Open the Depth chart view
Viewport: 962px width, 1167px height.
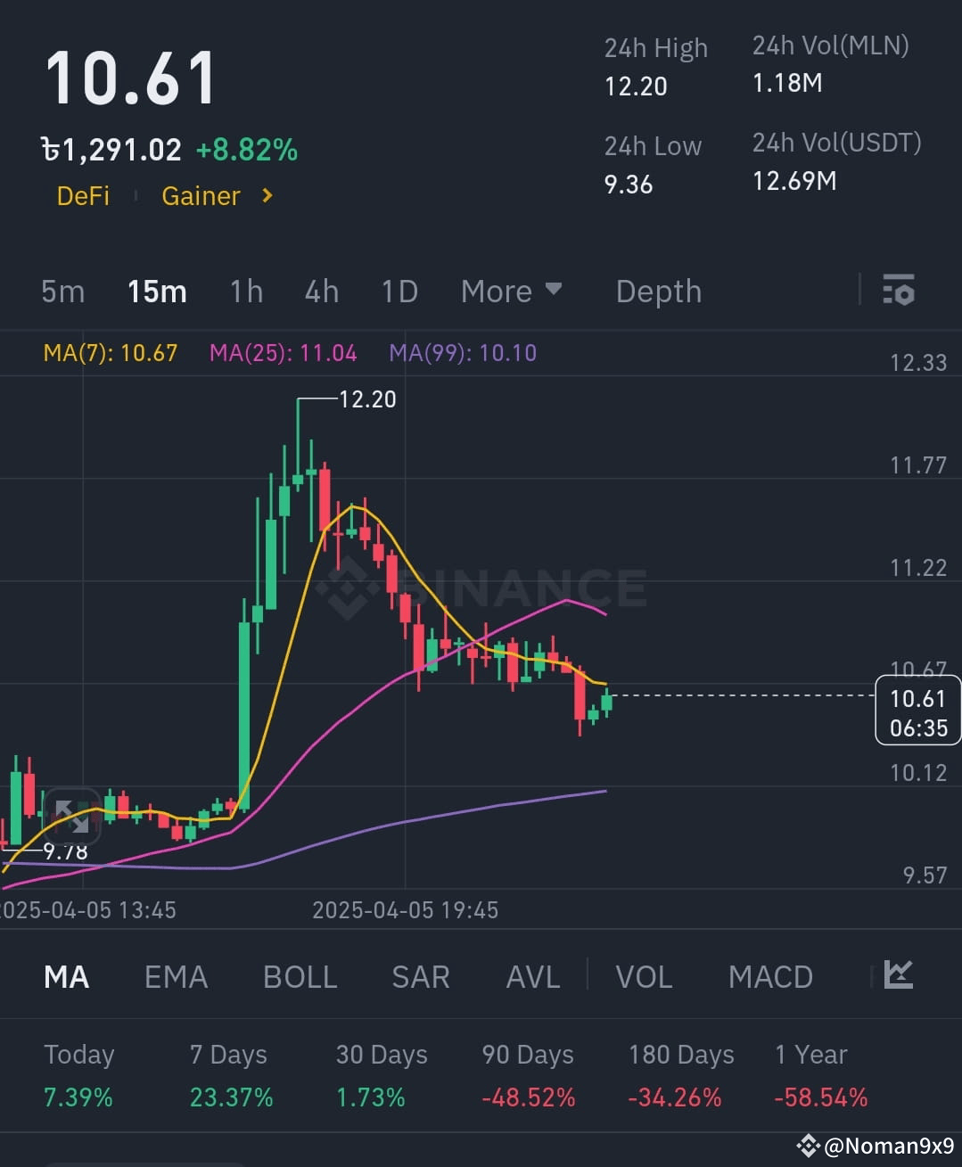[659, 292]
